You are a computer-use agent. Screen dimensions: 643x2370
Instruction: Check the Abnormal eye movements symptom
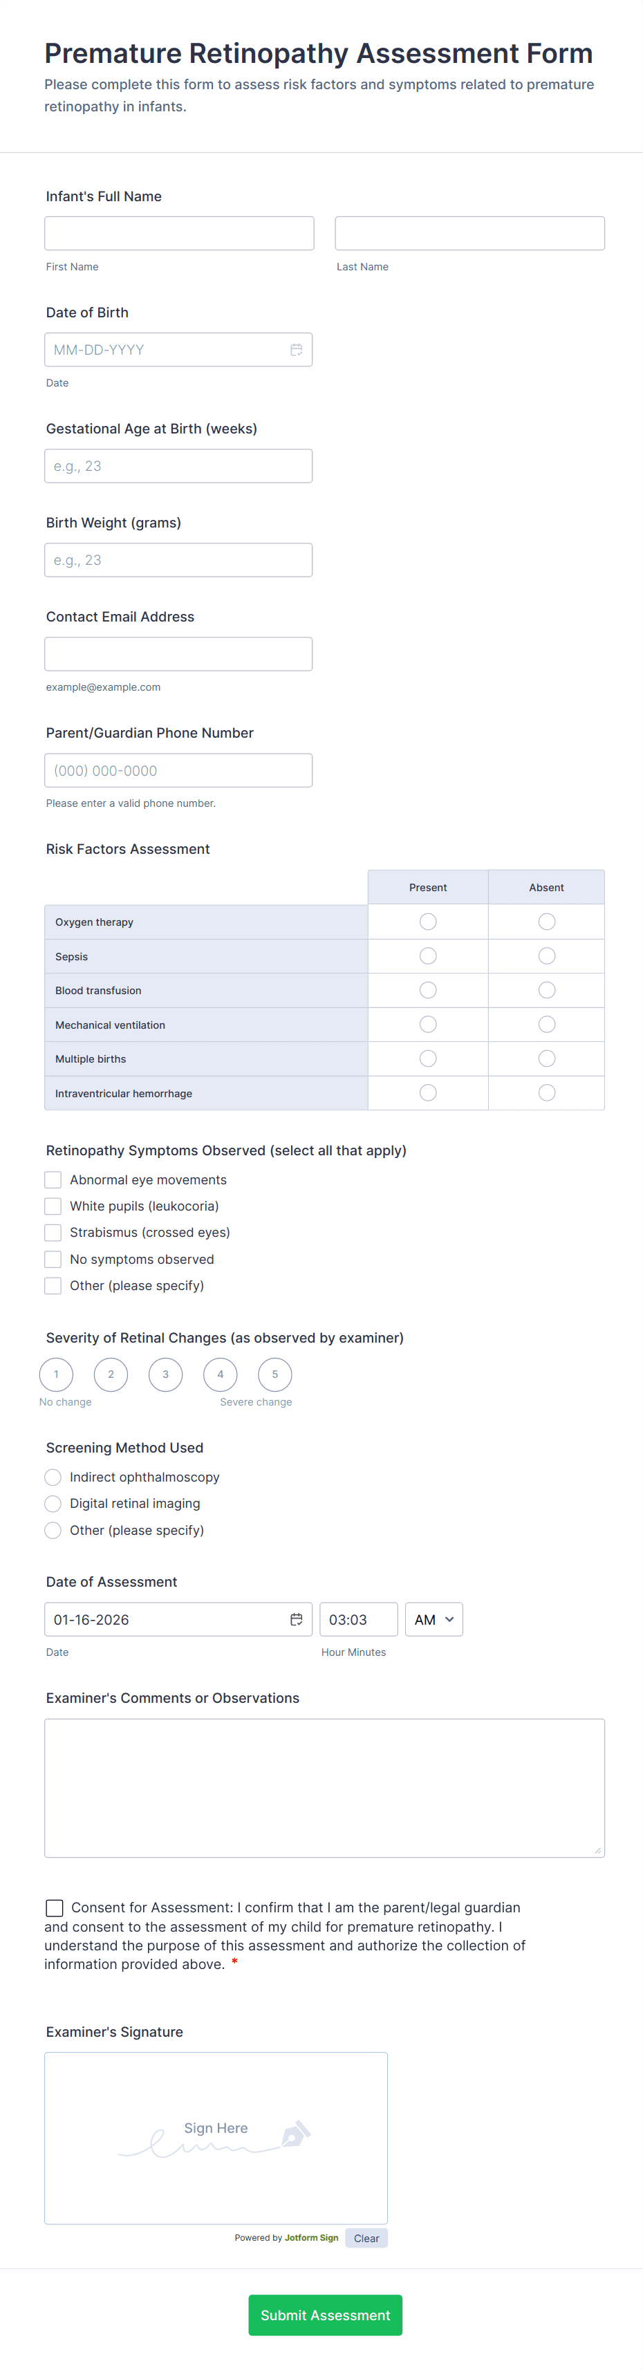point(53,1179)
